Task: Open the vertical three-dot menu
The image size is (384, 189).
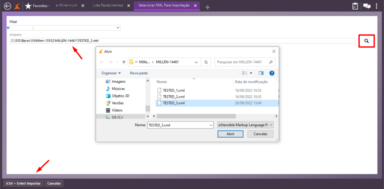Action: [x=377, y=6]
